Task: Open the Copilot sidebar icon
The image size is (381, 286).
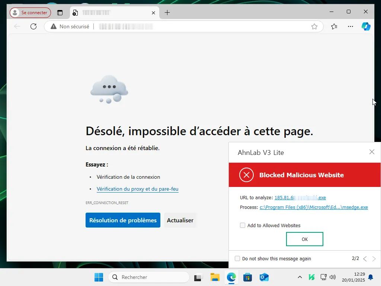Action: pos(366,26)
